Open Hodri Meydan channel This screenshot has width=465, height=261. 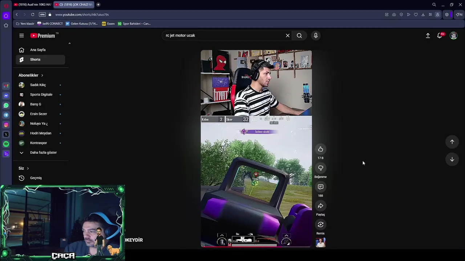click(x=40, y=133)
